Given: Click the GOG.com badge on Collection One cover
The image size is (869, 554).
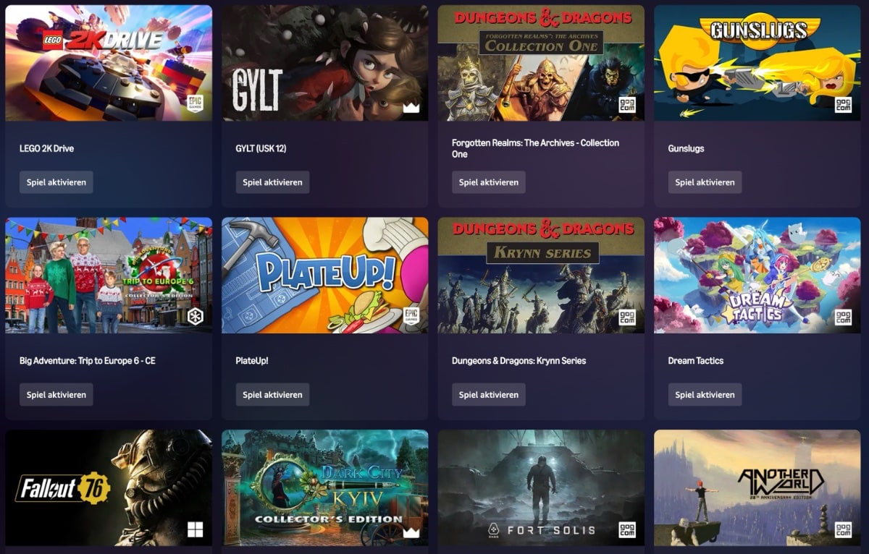Looking at the screenshot, I should tap(627, 104).
